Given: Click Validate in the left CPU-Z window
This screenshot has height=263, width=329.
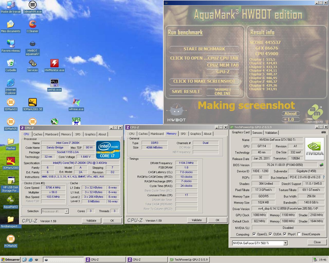Looking at the screenshot, I should coord(91,221).
